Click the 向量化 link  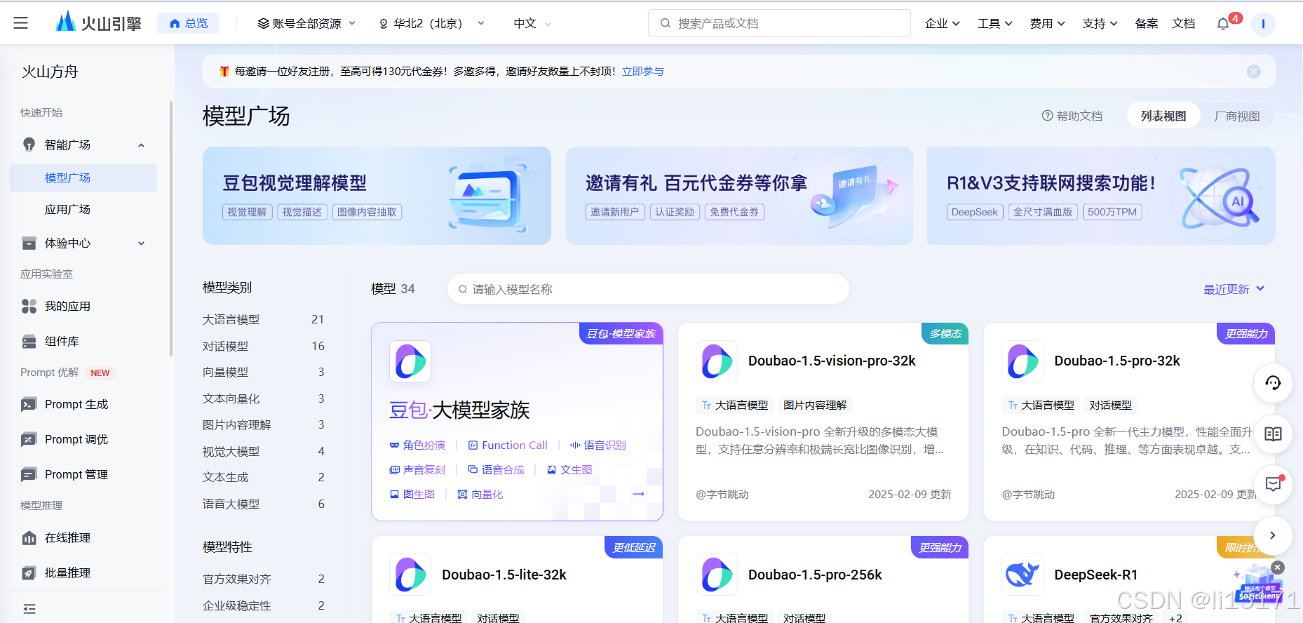(480, 494)
